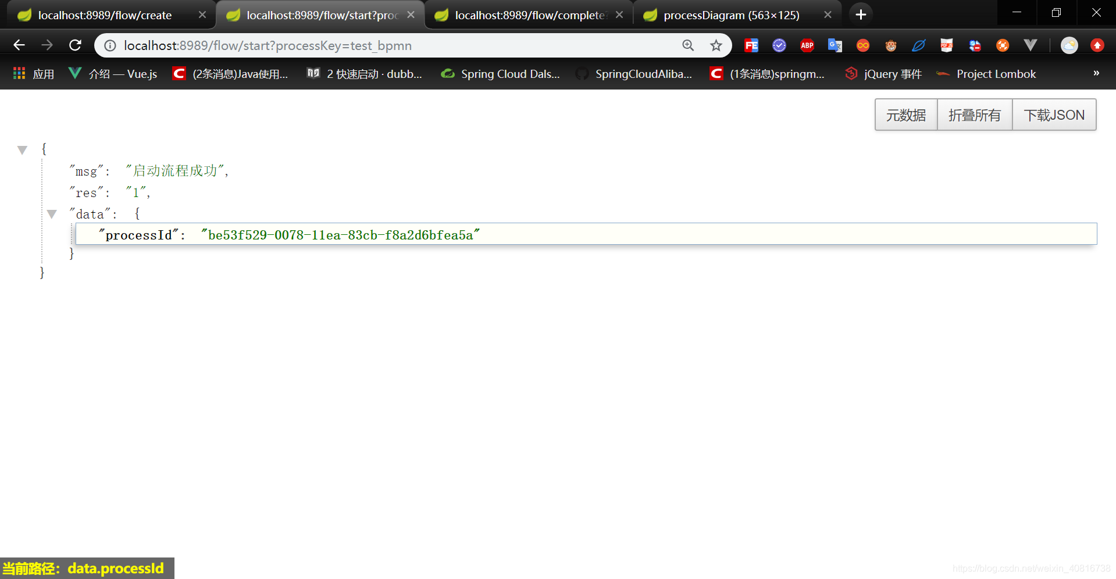Minimize the browser window
1116x579 pixels.
1017,13
